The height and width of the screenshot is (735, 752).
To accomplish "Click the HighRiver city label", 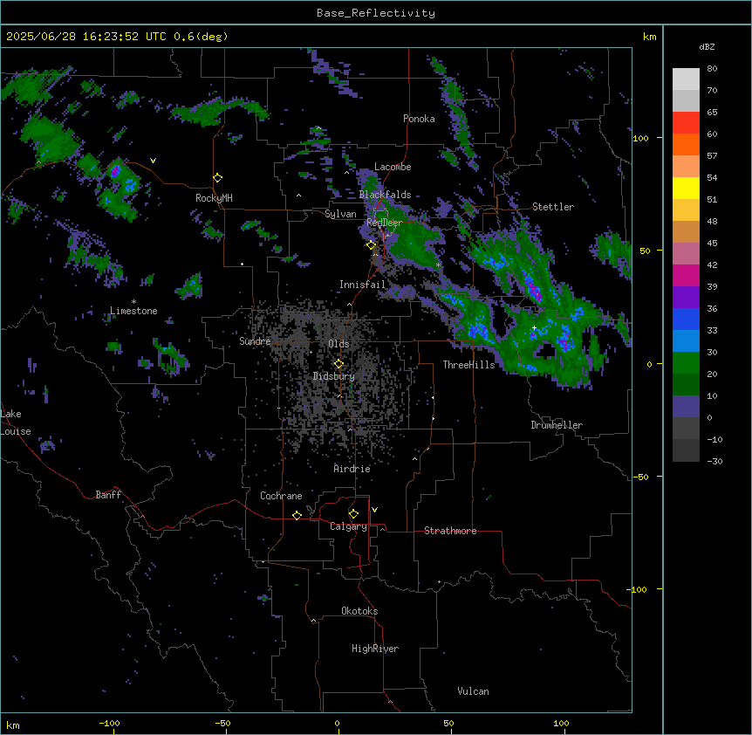I will pos(375,649).
